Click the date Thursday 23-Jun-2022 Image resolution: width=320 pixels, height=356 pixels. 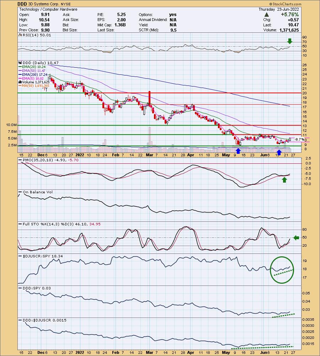(x=279, y=9)
